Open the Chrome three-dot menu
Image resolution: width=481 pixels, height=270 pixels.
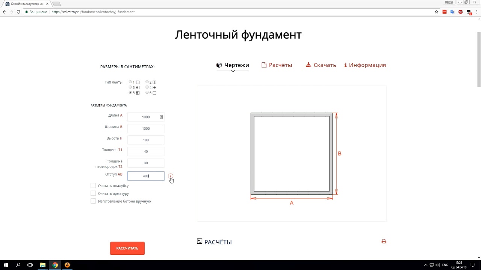coord(476,12)
